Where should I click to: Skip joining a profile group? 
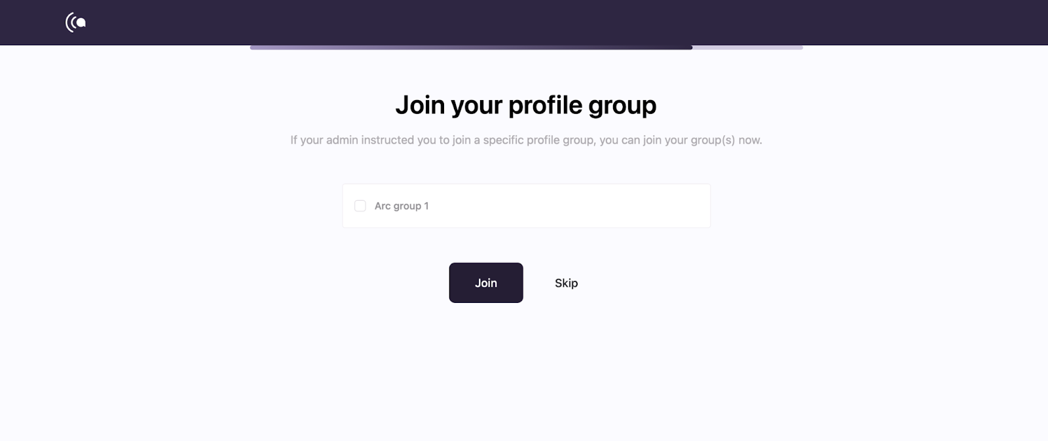567,283
